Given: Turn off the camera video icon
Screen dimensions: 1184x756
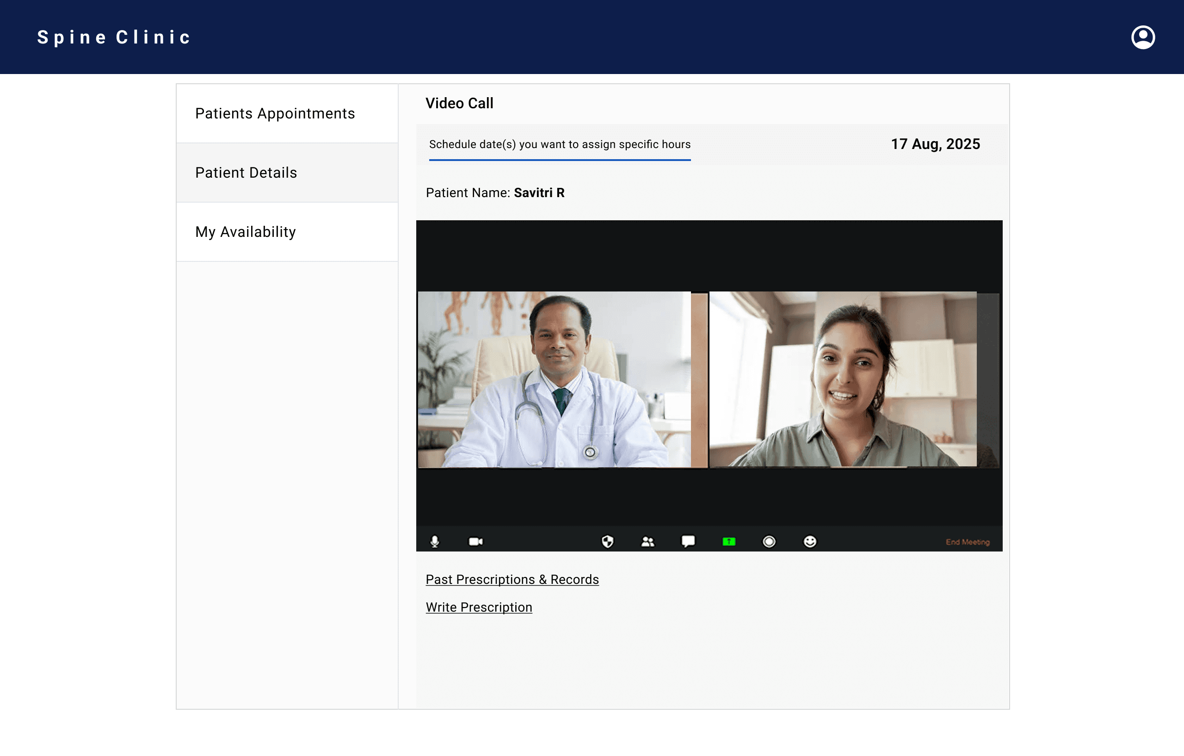Looking at the screenshot, I should point(475,541).
